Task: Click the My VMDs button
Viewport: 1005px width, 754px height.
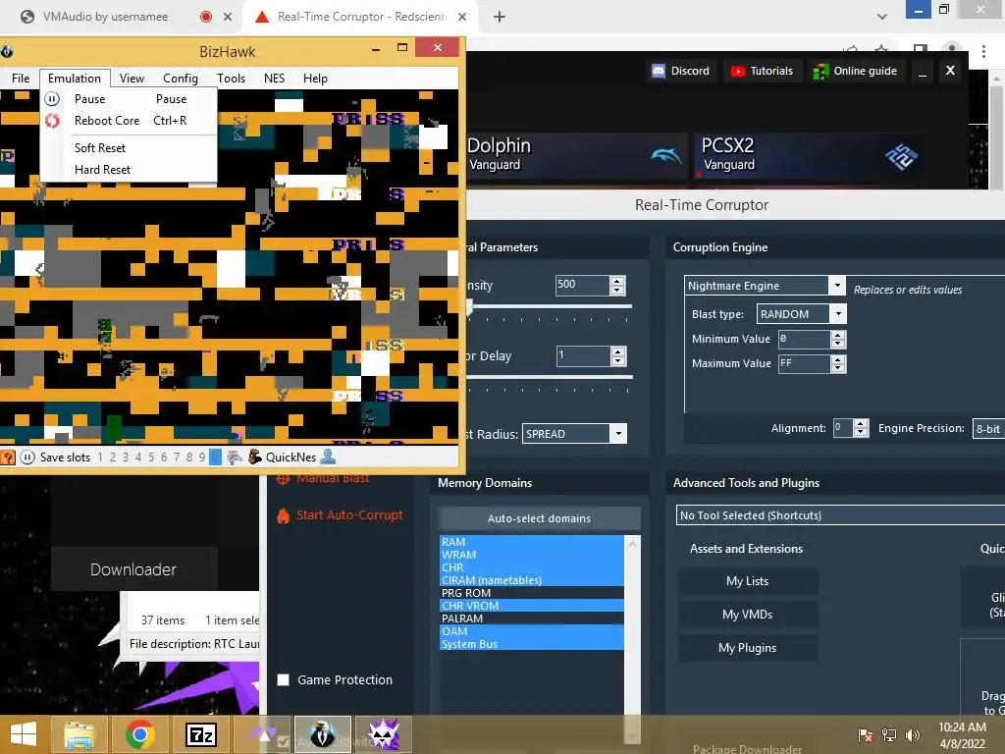Action: point(747,615)
